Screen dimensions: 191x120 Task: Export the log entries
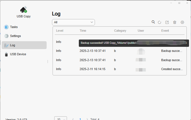click(x=167, y=22)
